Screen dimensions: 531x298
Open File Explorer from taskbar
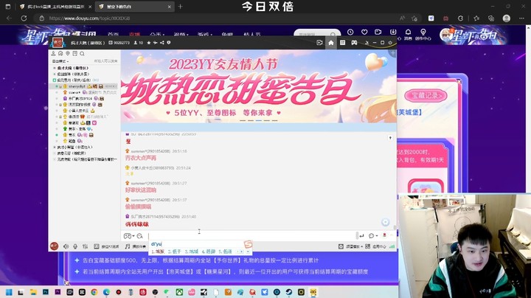[x=33, y=292]
